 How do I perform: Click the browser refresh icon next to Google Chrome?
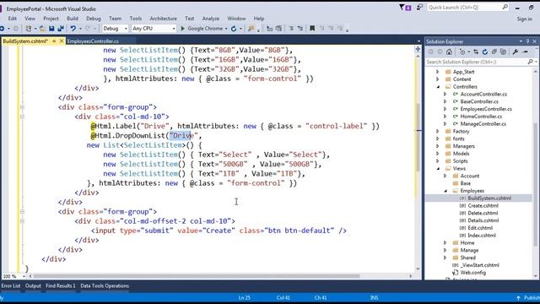(234, 29)
